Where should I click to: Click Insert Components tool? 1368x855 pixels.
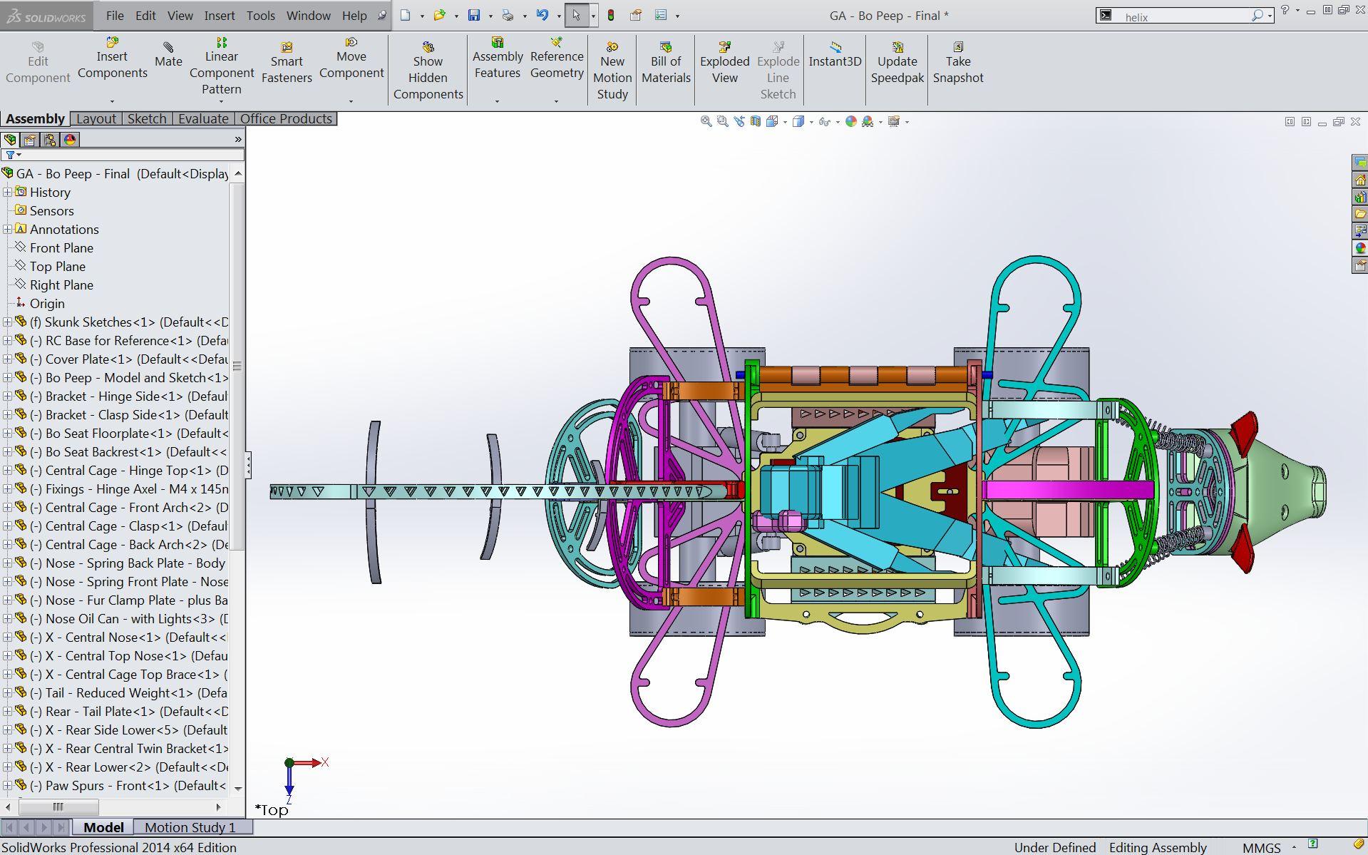coord(112,58)
